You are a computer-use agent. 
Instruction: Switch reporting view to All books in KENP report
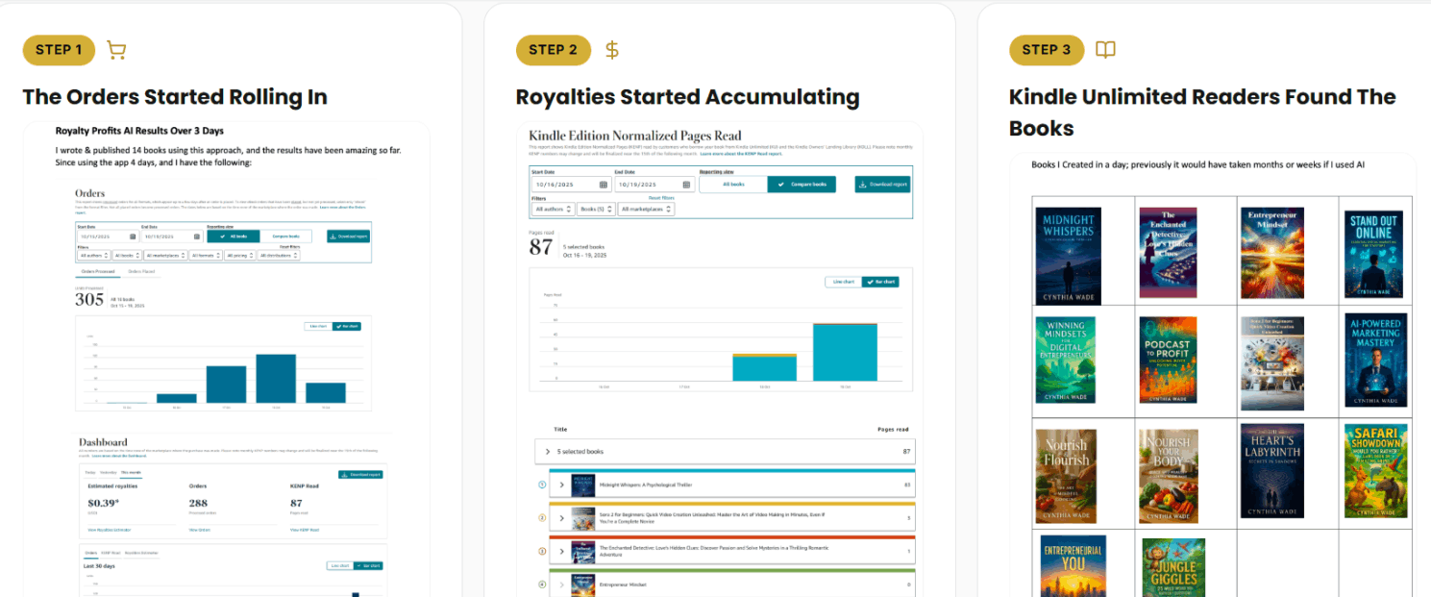pyautogui.click(x=733, y=185)
